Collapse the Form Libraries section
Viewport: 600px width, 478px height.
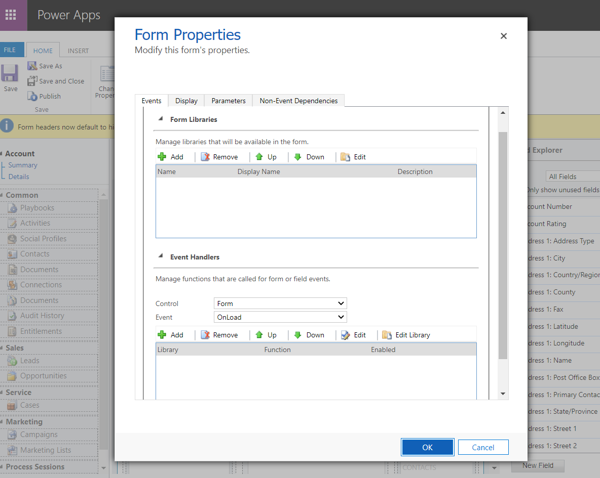click(161, 119)
